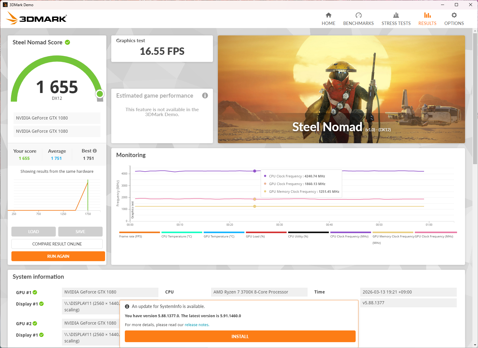Open the Options gear icon
This screenshot has width=478, height=348.
point(454,15)
